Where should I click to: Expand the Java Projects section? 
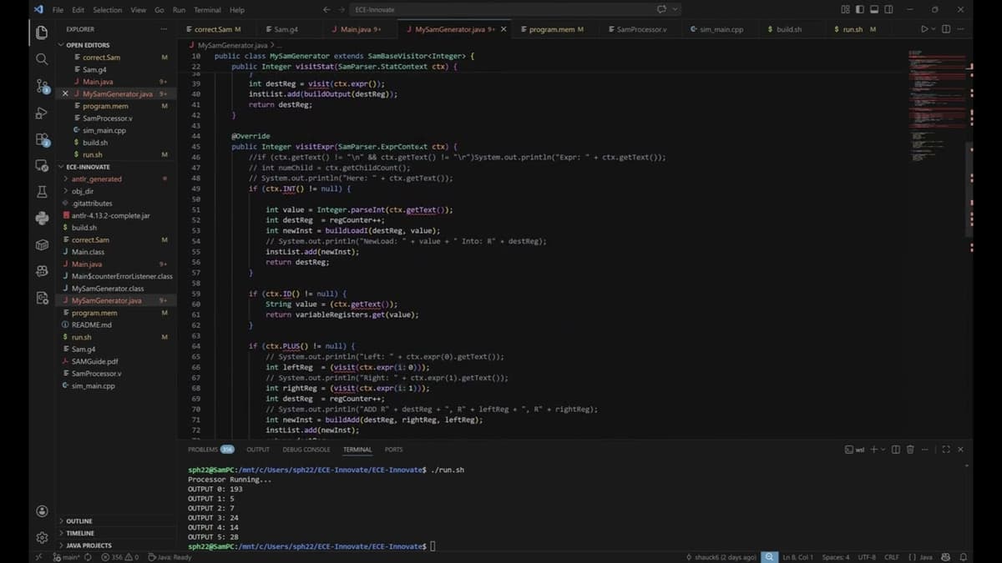tap(89, 545)
